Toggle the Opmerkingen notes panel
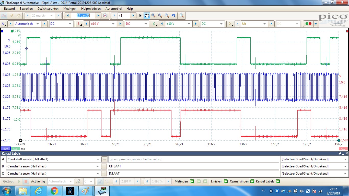The image size is (349, 196). 252,181
